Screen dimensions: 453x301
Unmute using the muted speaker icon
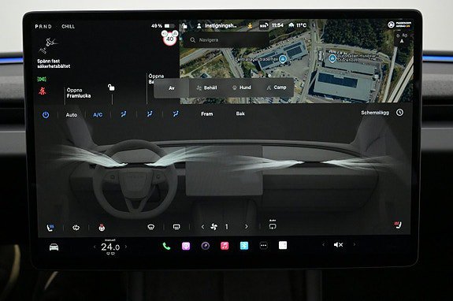(338, 245)
